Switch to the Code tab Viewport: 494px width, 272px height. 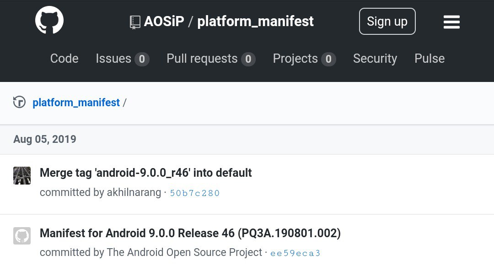(64, 59)
